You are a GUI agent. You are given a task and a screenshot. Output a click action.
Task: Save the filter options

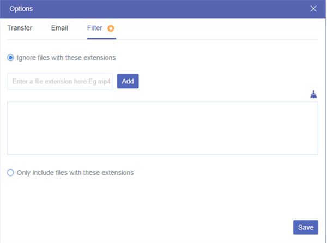point(305,227)
